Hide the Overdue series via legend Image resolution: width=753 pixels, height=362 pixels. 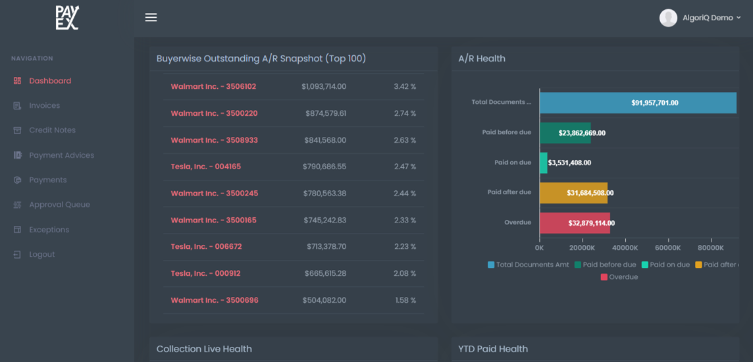point(619,277)
